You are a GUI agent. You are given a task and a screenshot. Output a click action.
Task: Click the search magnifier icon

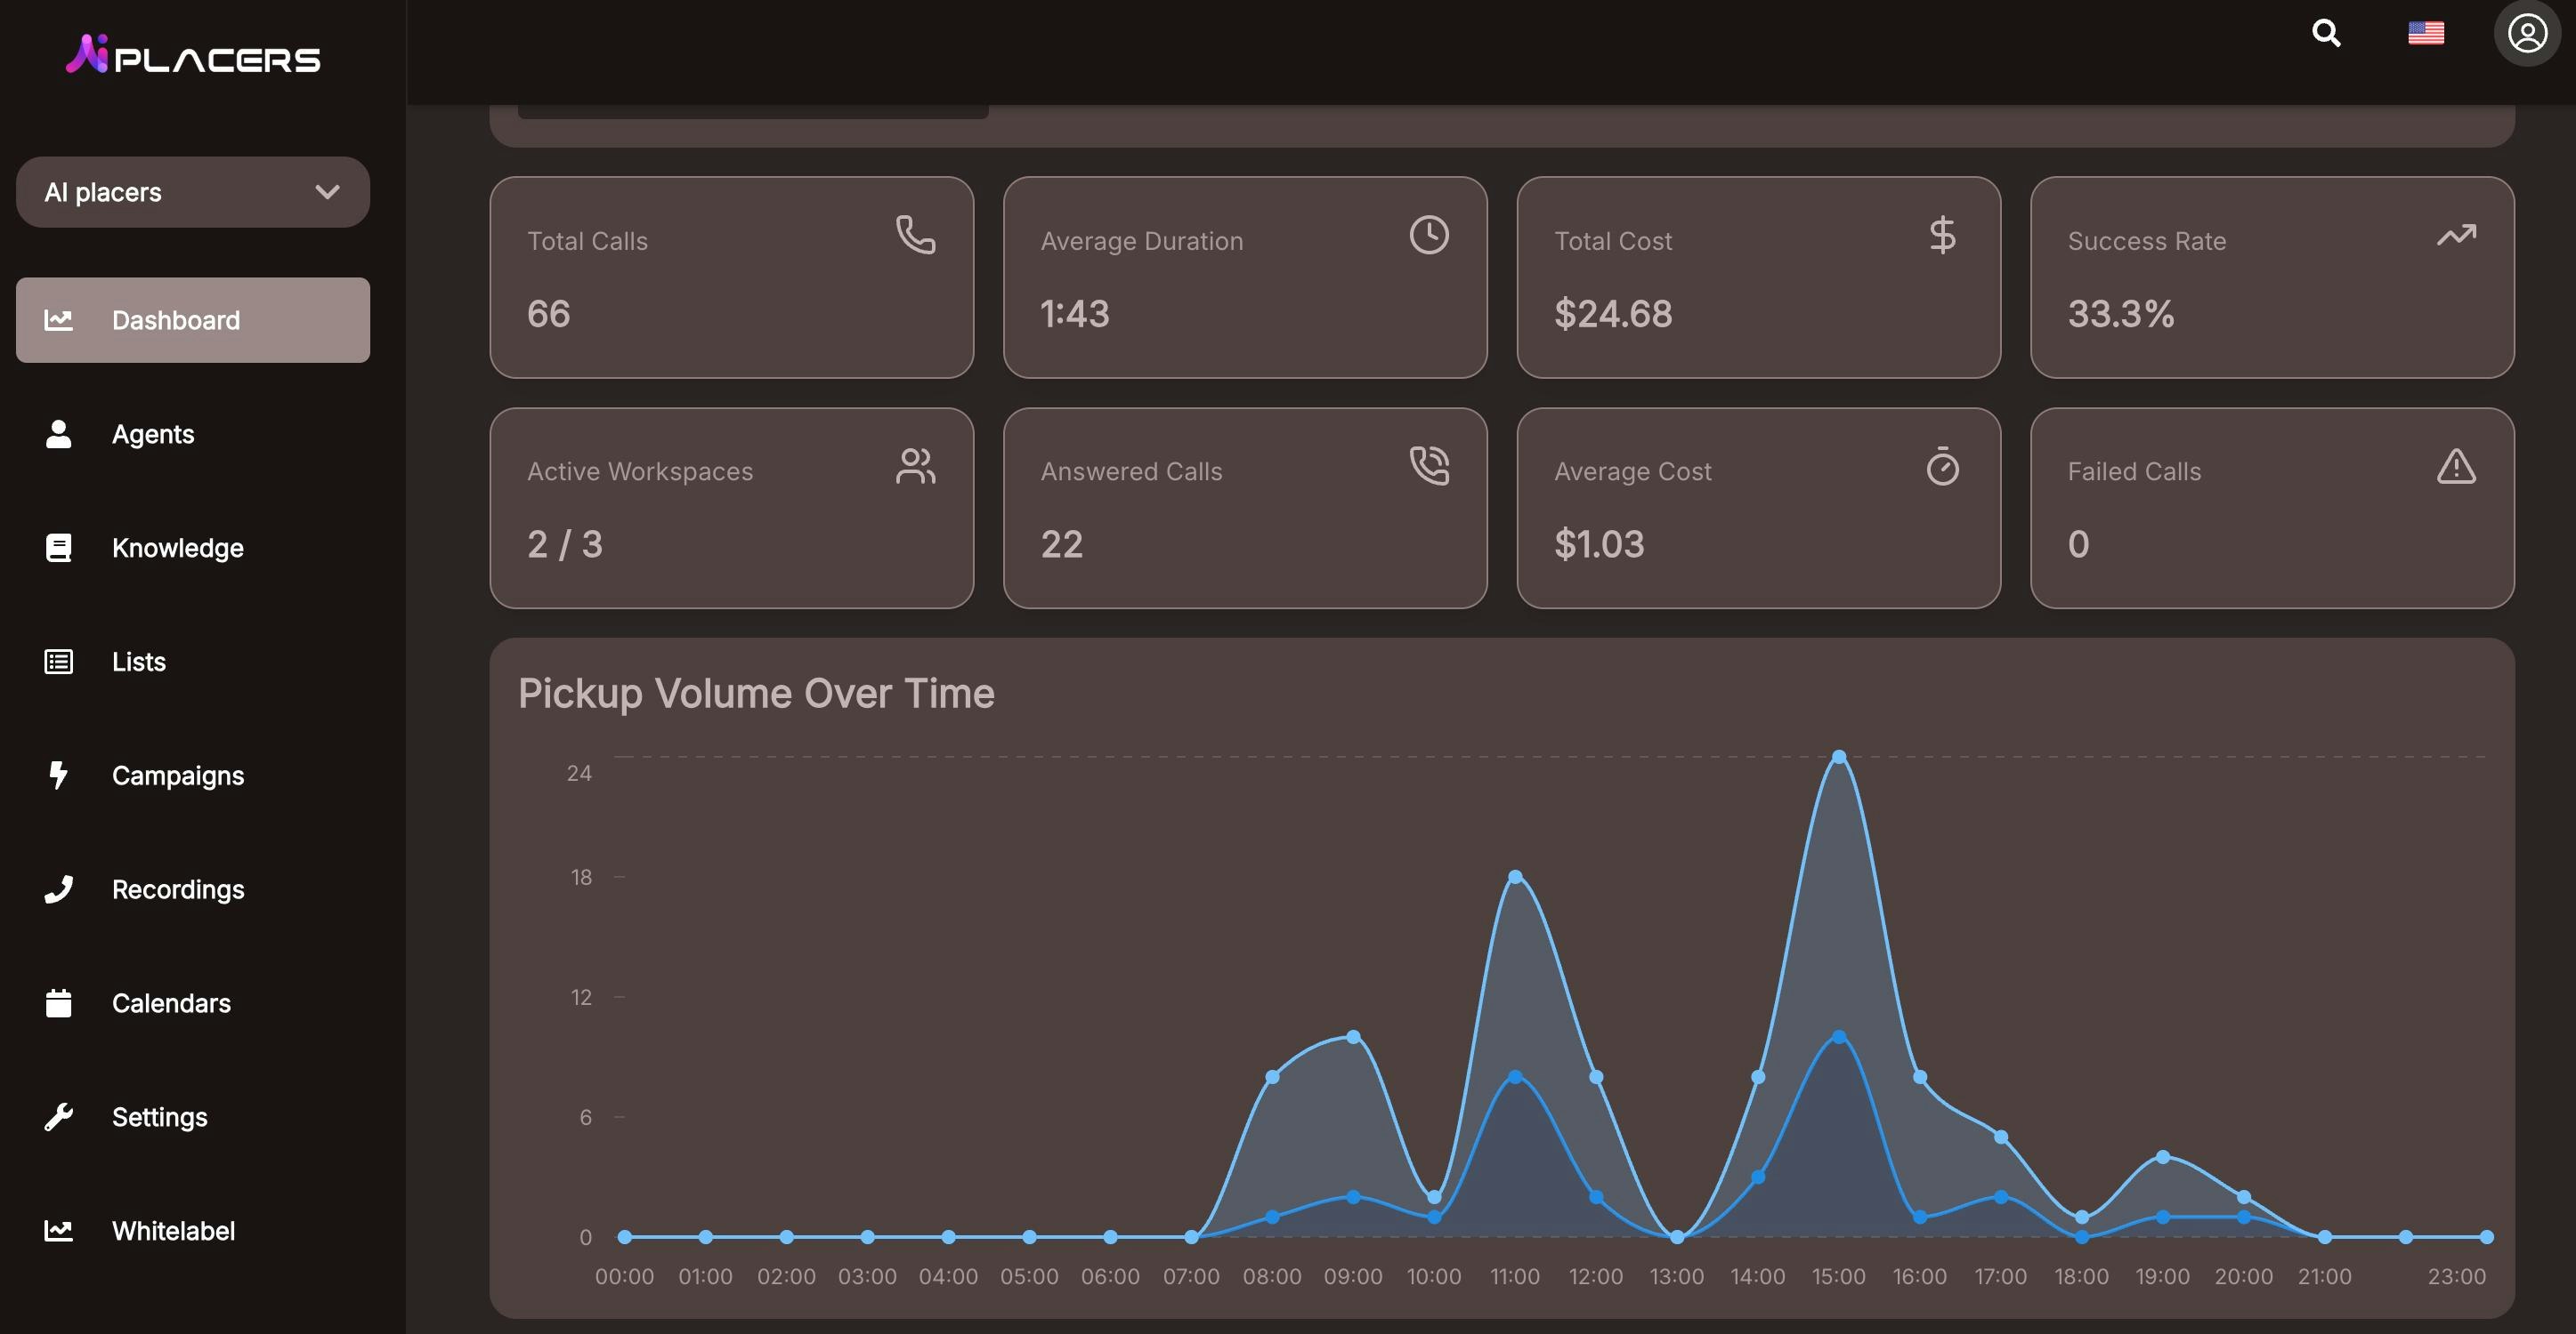coord(2326,33)
